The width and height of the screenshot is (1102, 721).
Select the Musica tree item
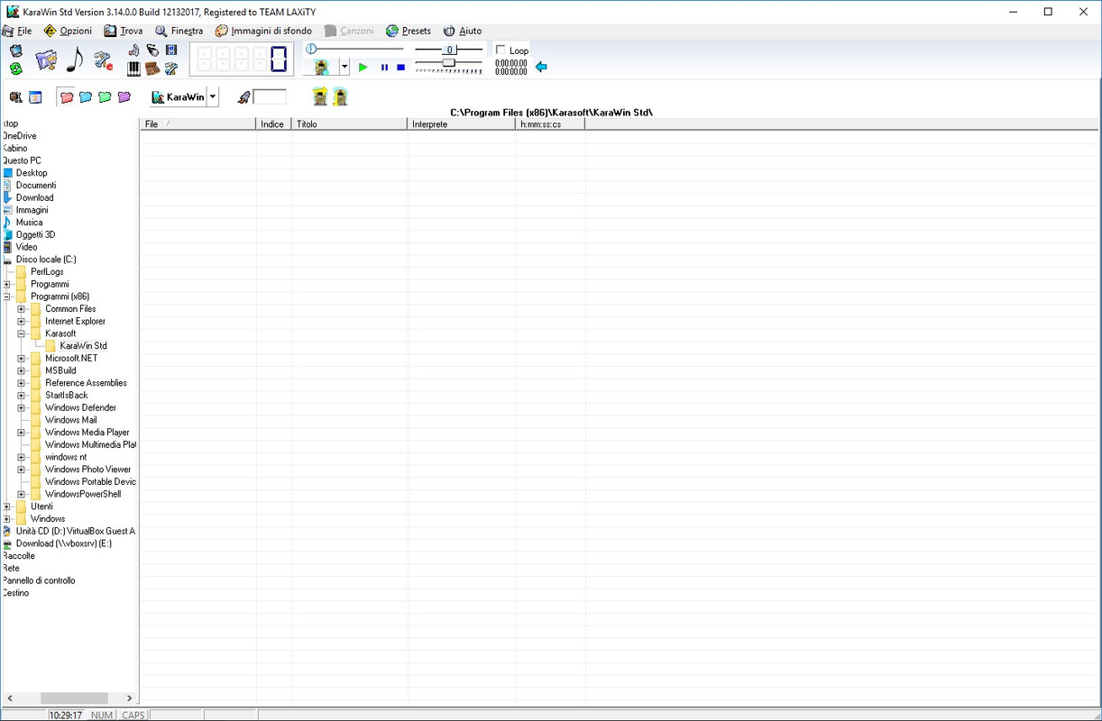pyautogui.click(x=29, y=223)
